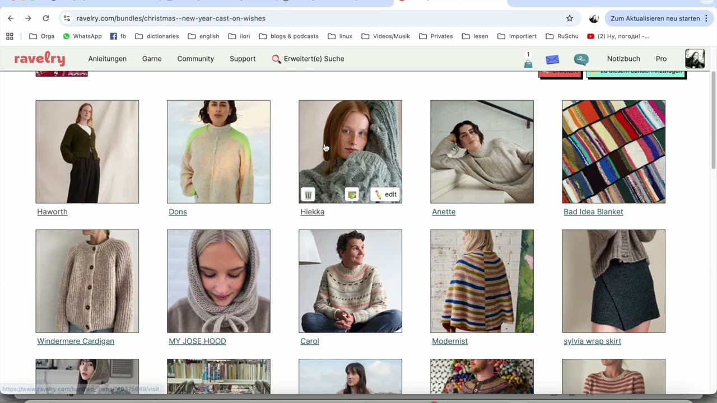The image size is (717, 403).
Task: Open the Support menu
Action: pos(243,59)
